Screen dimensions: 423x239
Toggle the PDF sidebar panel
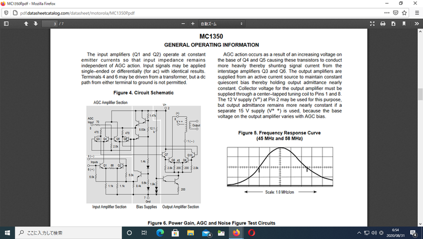tap(6, 24)
